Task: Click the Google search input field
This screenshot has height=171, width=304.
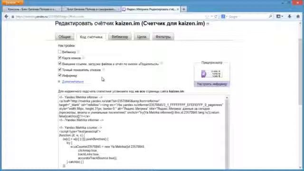Action: pos(248,17)
